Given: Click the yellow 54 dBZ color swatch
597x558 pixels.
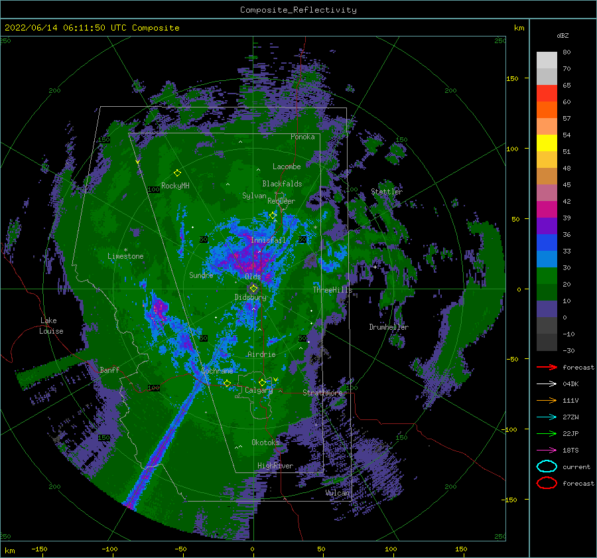Looking at the screenshot, I should [547, 143].
